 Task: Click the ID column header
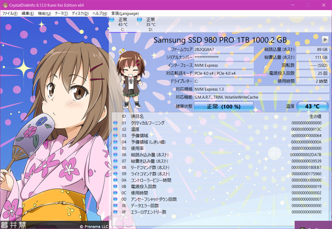[x=124, y=116]
